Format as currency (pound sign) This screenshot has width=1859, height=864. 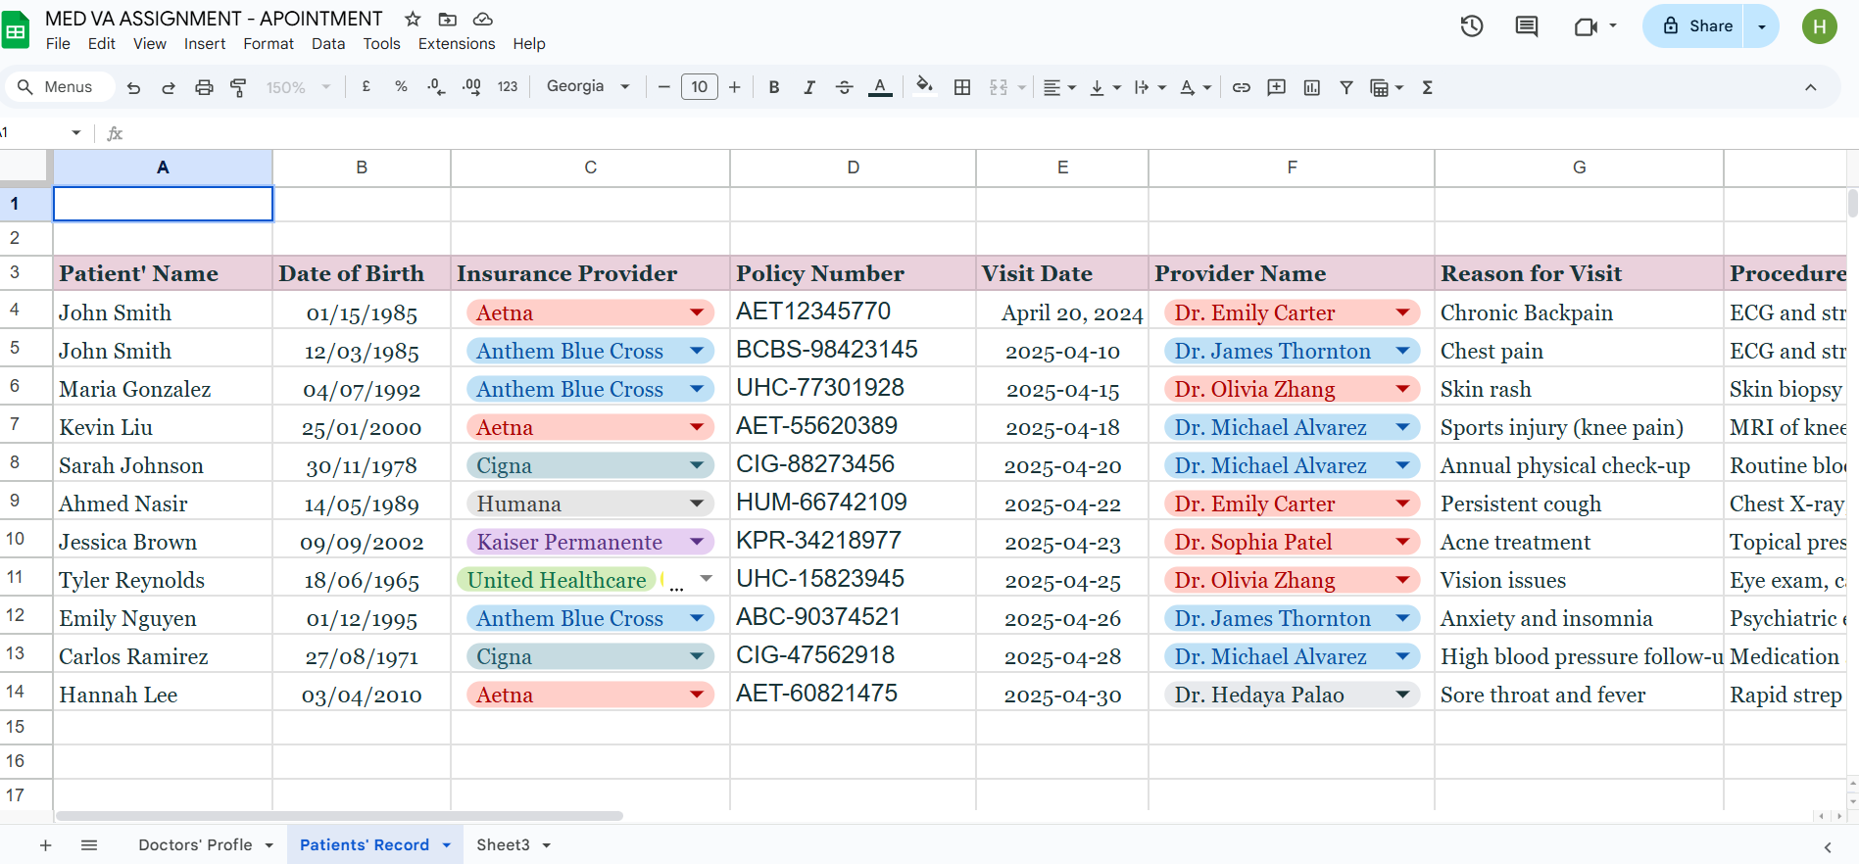(x=367, y=86)
